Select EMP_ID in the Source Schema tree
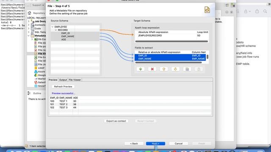Viewport: 271px width, 152px height. (66, 33)
